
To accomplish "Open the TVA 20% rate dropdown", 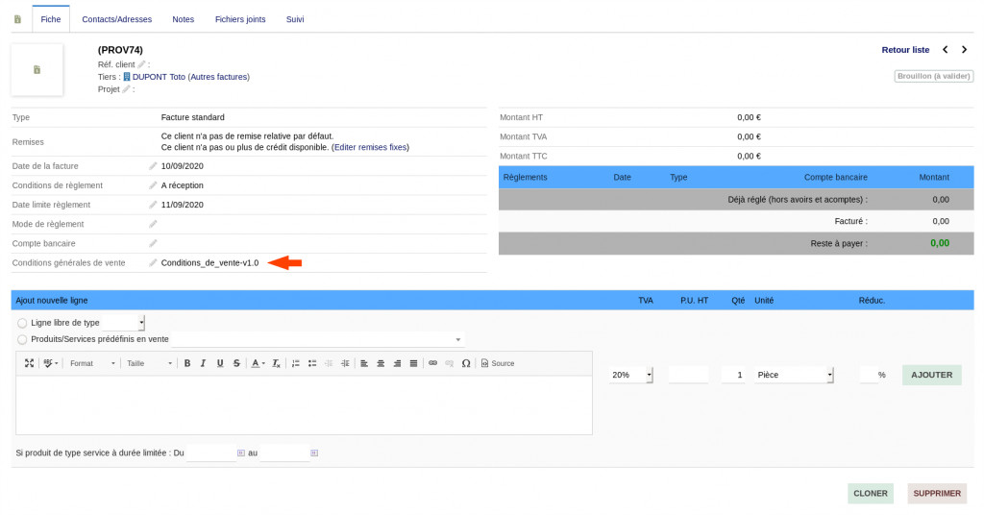I will [630, 375].
